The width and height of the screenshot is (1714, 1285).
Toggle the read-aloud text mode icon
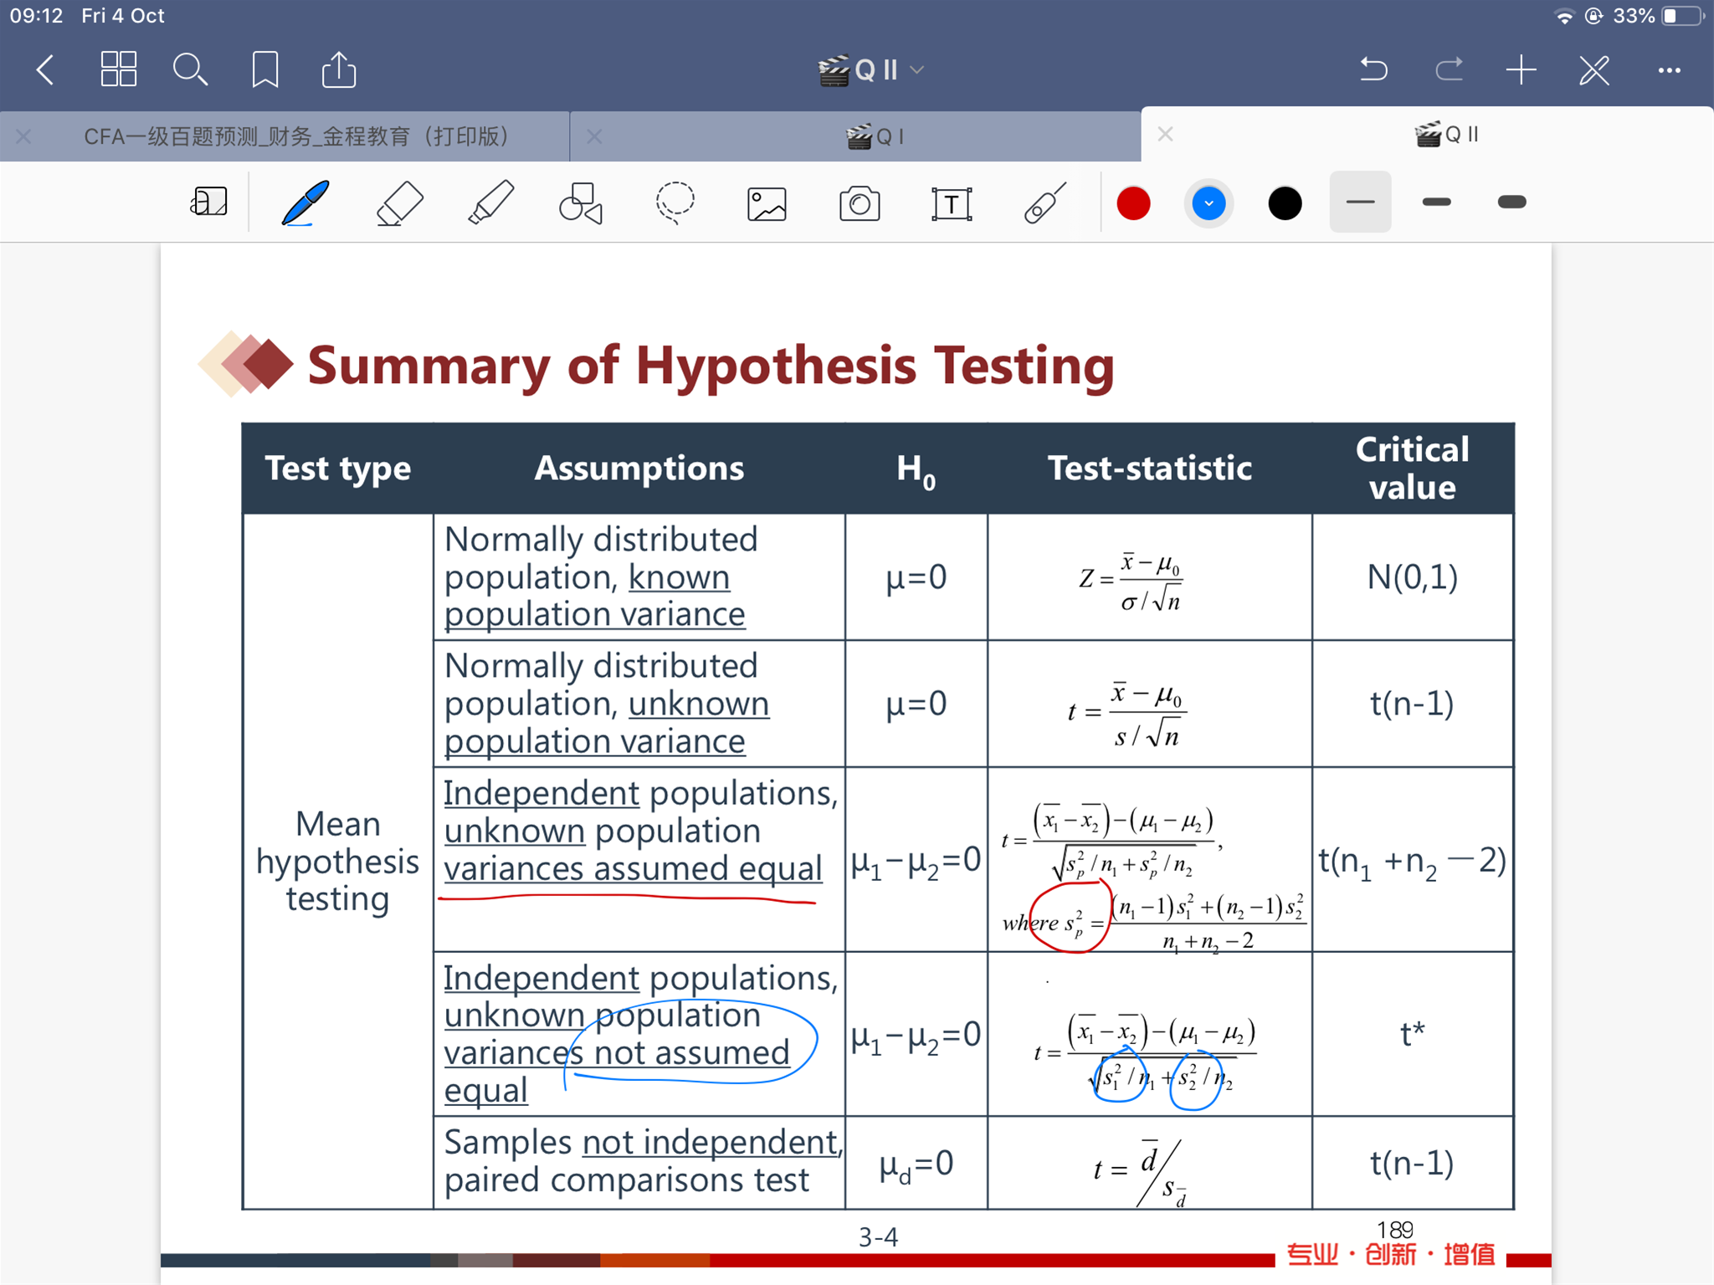click(209, 202)
